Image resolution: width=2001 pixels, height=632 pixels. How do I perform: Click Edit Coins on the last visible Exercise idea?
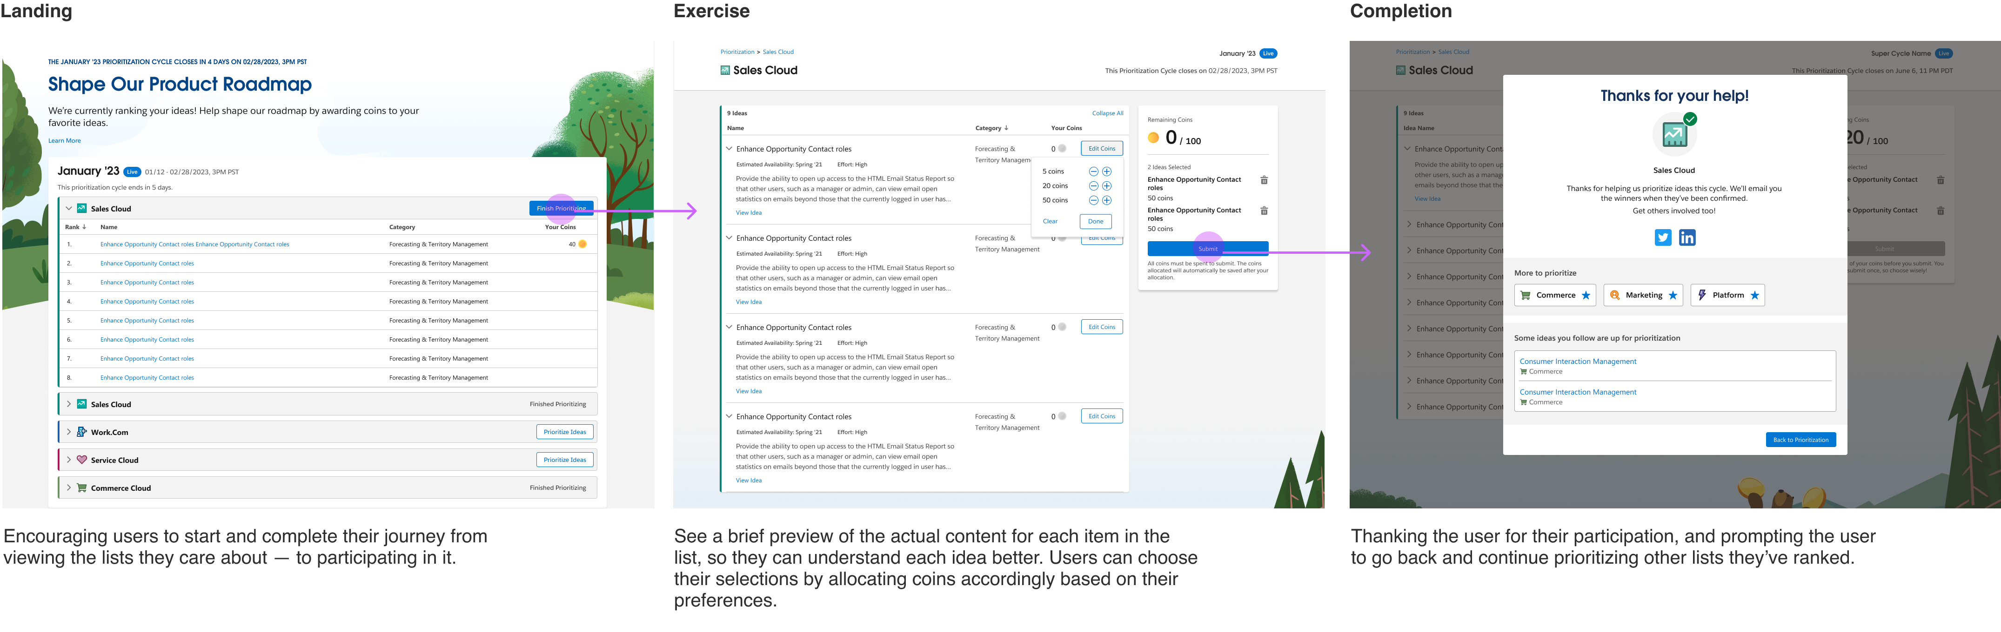1102,416
